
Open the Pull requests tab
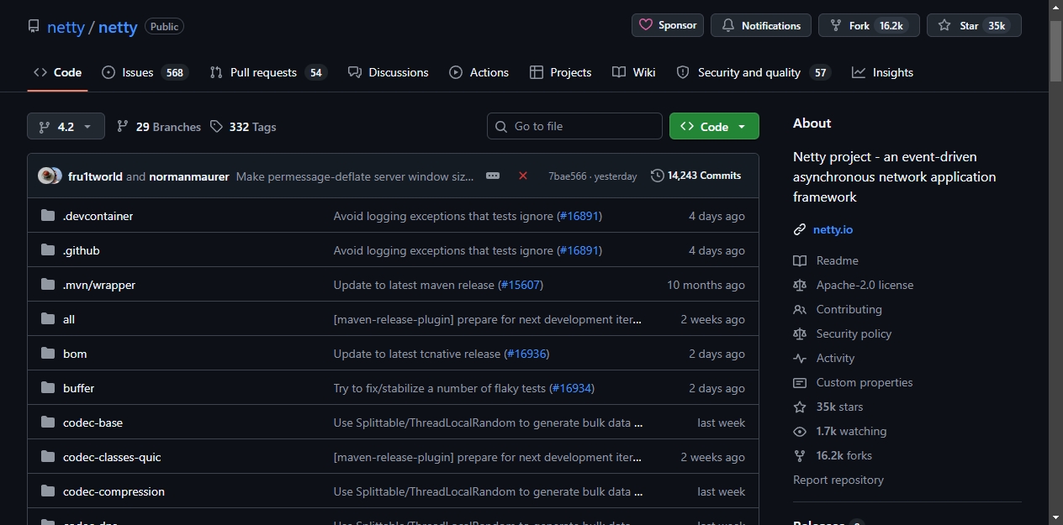[268, 72]
